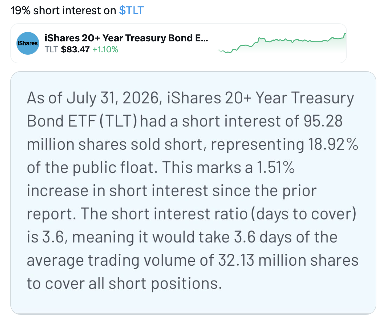Click the sparkline's rightmost peak

click(x=345, y=34)
